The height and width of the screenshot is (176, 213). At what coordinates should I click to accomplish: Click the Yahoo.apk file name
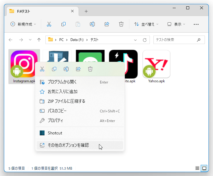click(x=156, y=81)
